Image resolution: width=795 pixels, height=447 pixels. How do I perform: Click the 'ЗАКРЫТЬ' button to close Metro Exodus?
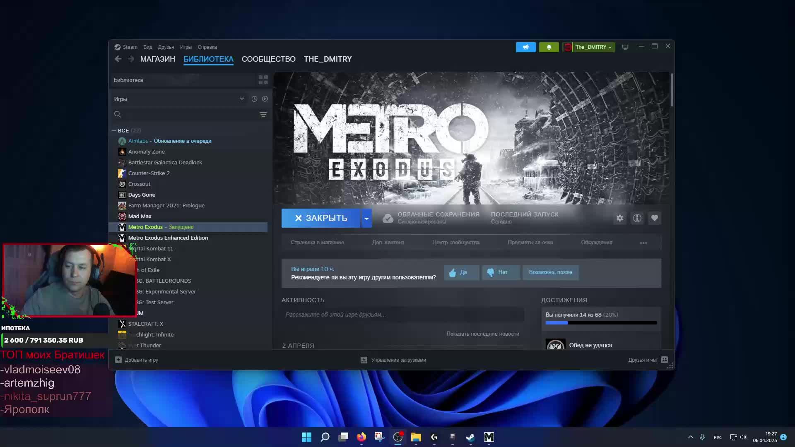pos(320,218)
